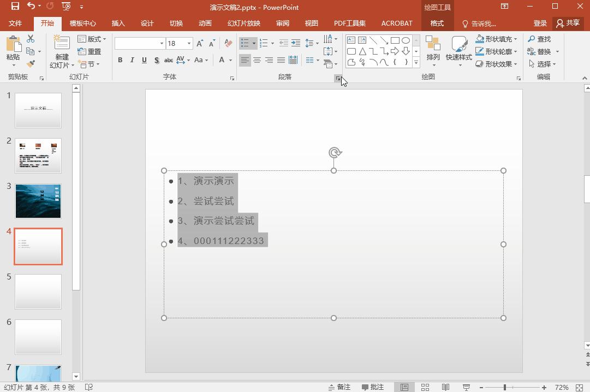Open the slide sorter view
Screen dimensions: 590x392
(x=425, y=387)
